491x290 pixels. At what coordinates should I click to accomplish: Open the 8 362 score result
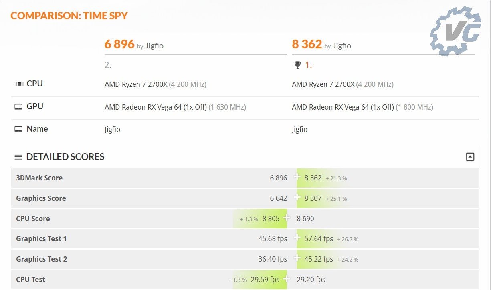click(x=307, y=44)
